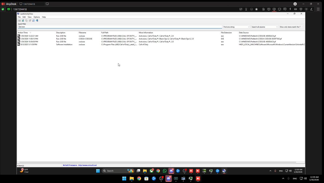The height and width of the screenshot is (183, 324).
Task: Select the 1/30/2026 12:22:21 AM row
Action: [x=161, y=36]
